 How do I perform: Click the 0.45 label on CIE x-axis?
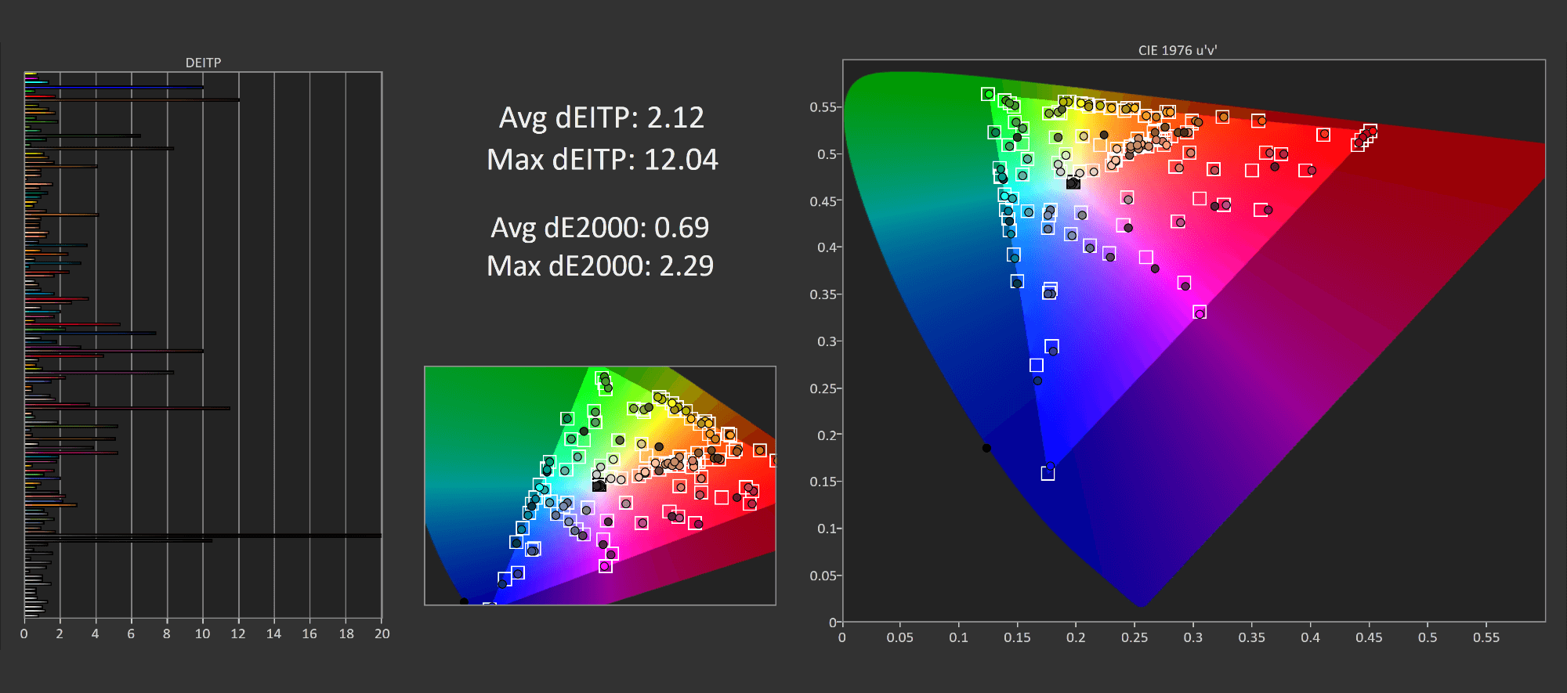pyautogui.click(x=1369, y=637)
